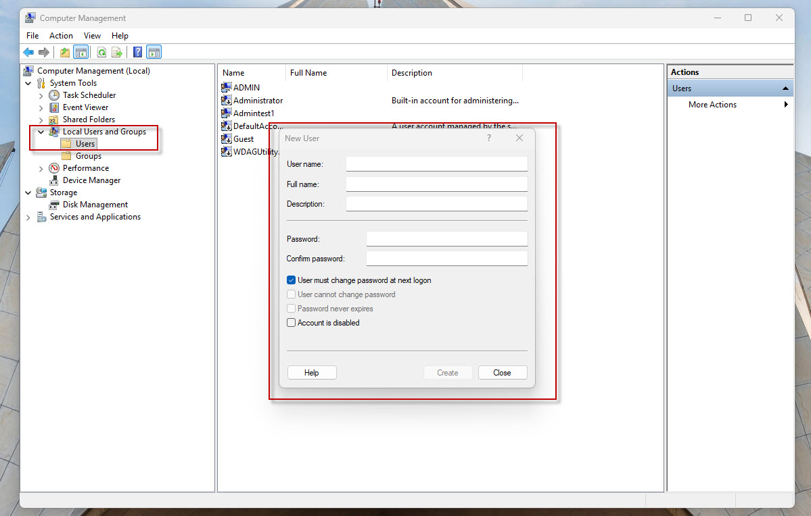Click the Create button in New User dialog
This screenshot has height=516, width=811.
pyautogui.click(x=447, y=372)
